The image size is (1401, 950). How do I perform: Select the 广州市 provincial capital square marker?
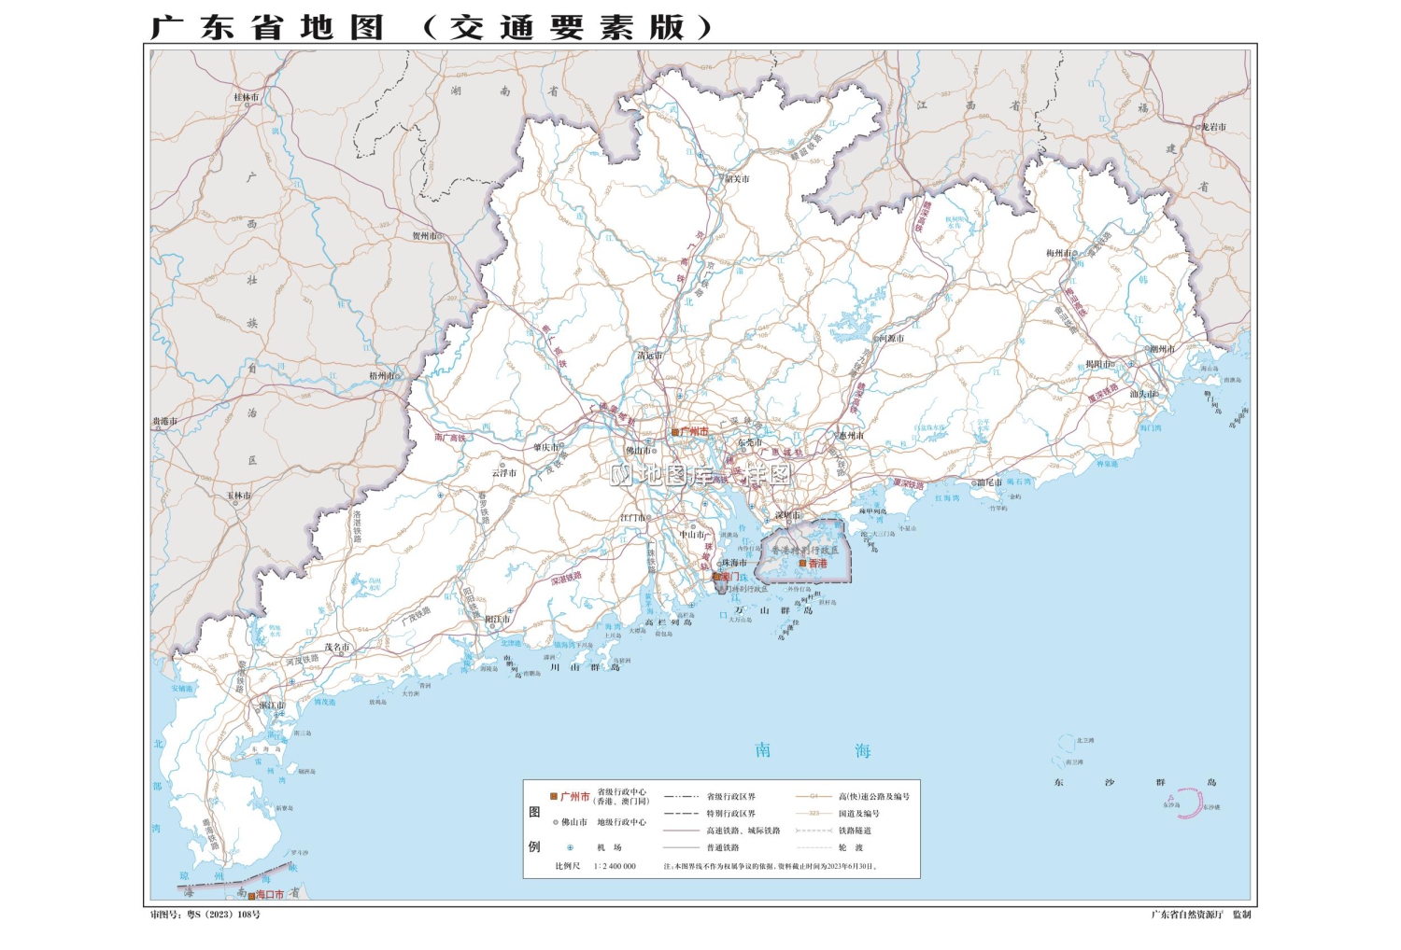[675, 432]
